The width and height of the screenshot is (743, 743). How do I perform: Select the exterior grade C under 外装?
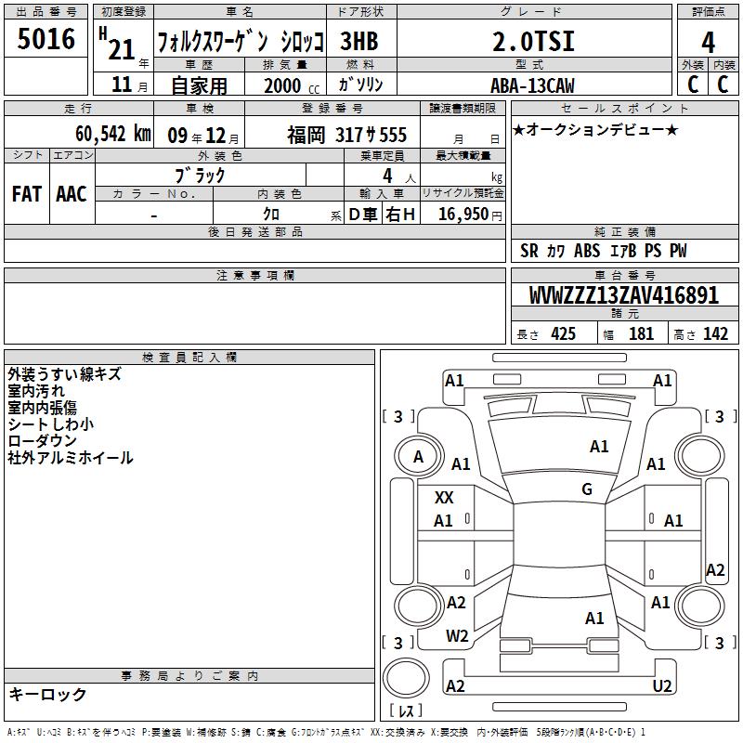tap(693, 84)
